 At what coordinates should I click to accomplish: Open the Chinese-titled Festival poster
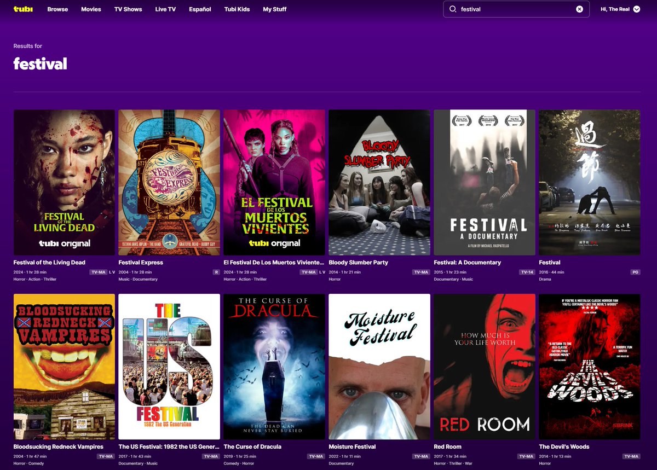pos(590,182)
